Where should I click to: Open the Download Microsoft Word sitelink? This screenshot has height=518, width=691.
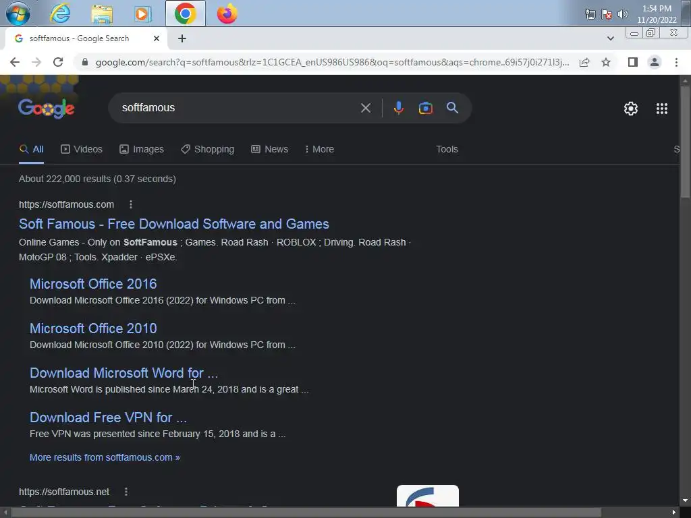(124, 372)
